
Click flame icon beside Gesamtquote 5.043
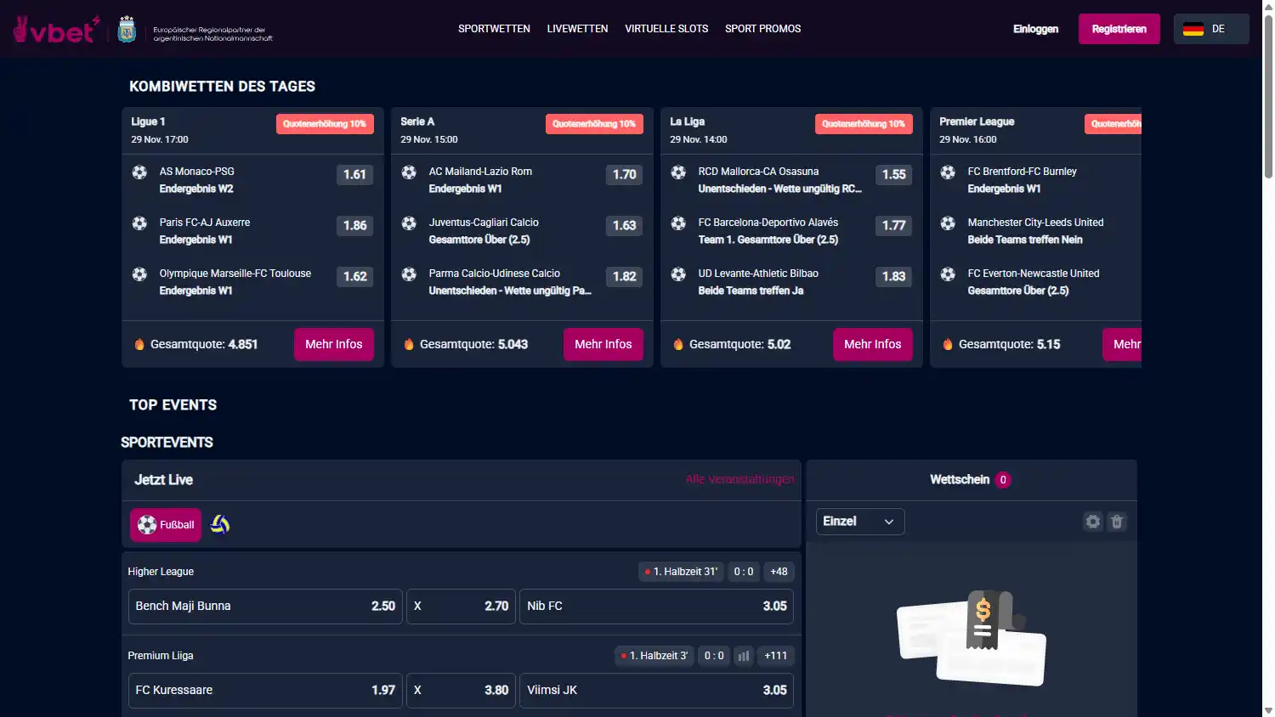409,344
